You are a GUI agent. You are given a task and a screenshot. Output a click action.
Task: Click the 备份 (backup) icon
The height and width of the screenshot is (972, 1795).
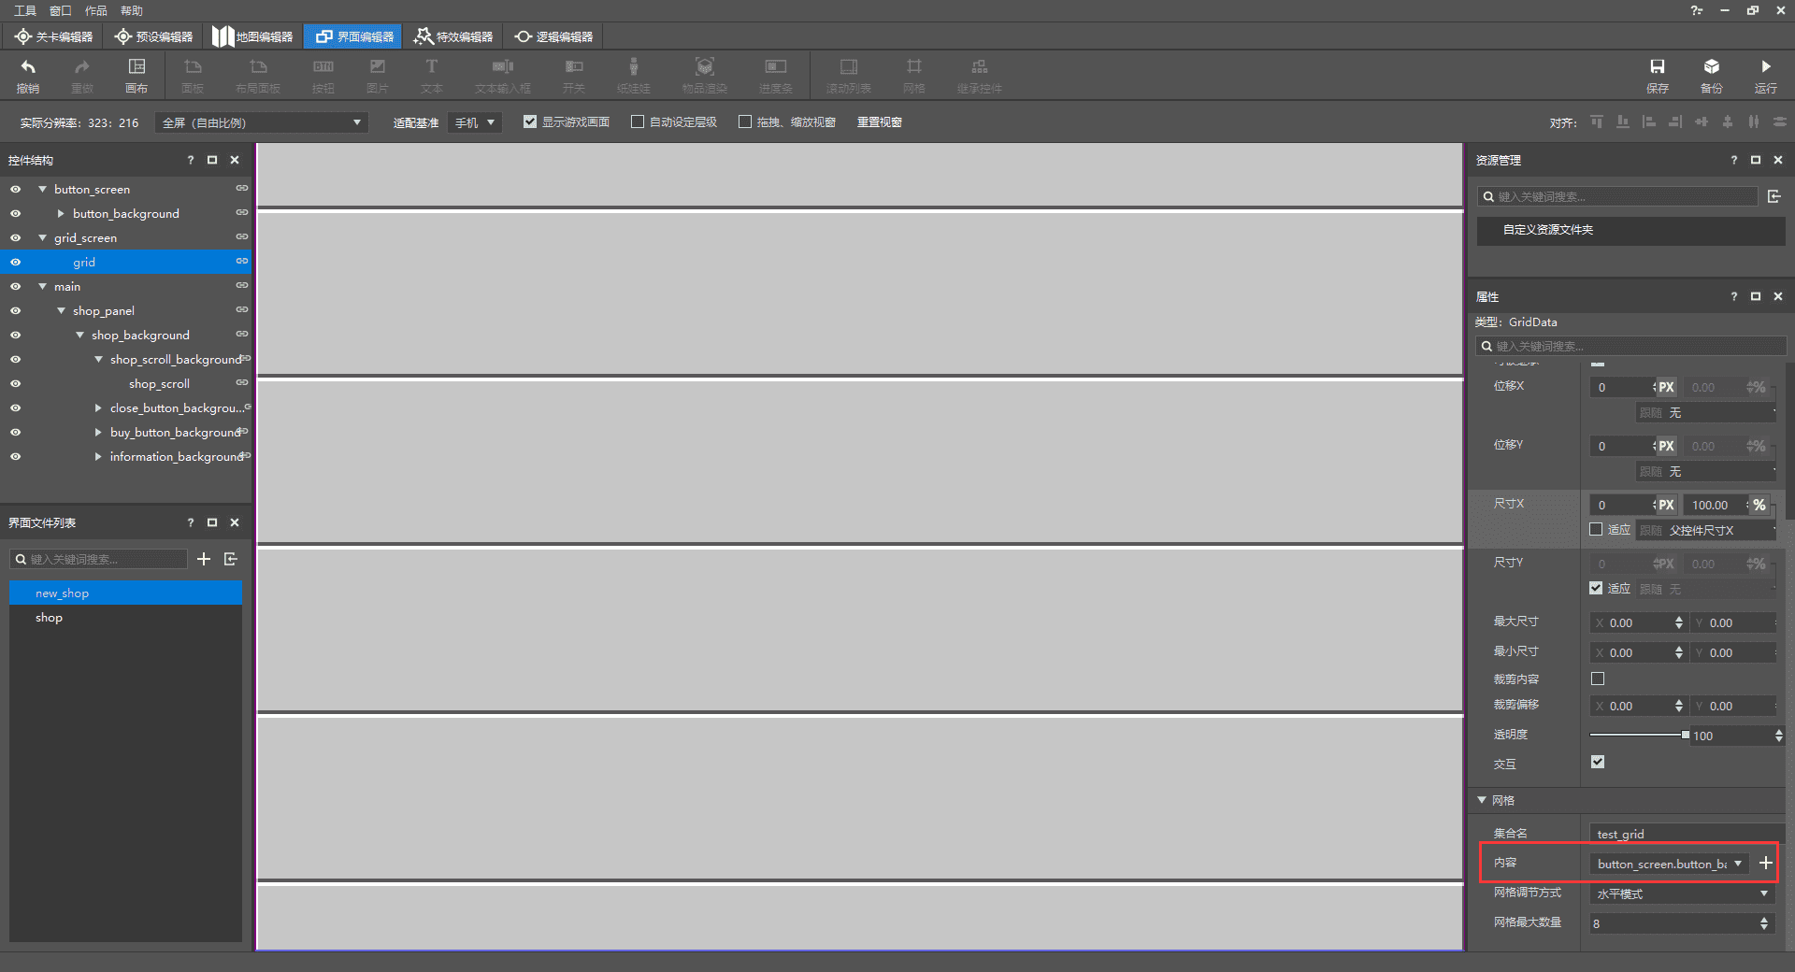[x=1711, y=74]
